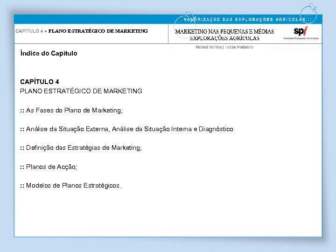Click 'Sociedade Portuguesa de Inovação' caption under logo
The image size is (336, 252).
(301, 38)
